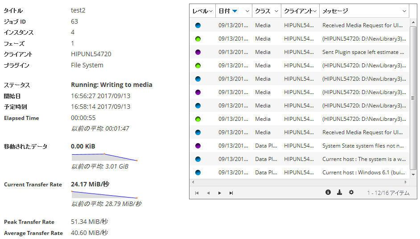
Task: Click the blue level icon of the 'Received Media Request' top row
Action: pos(198,25)
